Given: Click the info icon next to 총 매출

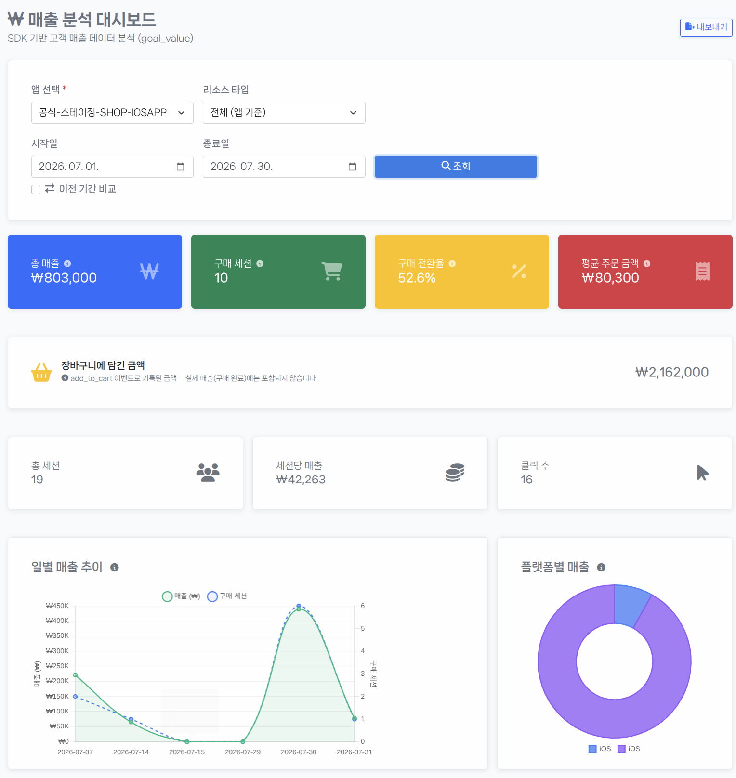Looking at the screenshot, I should pos(67,263).
